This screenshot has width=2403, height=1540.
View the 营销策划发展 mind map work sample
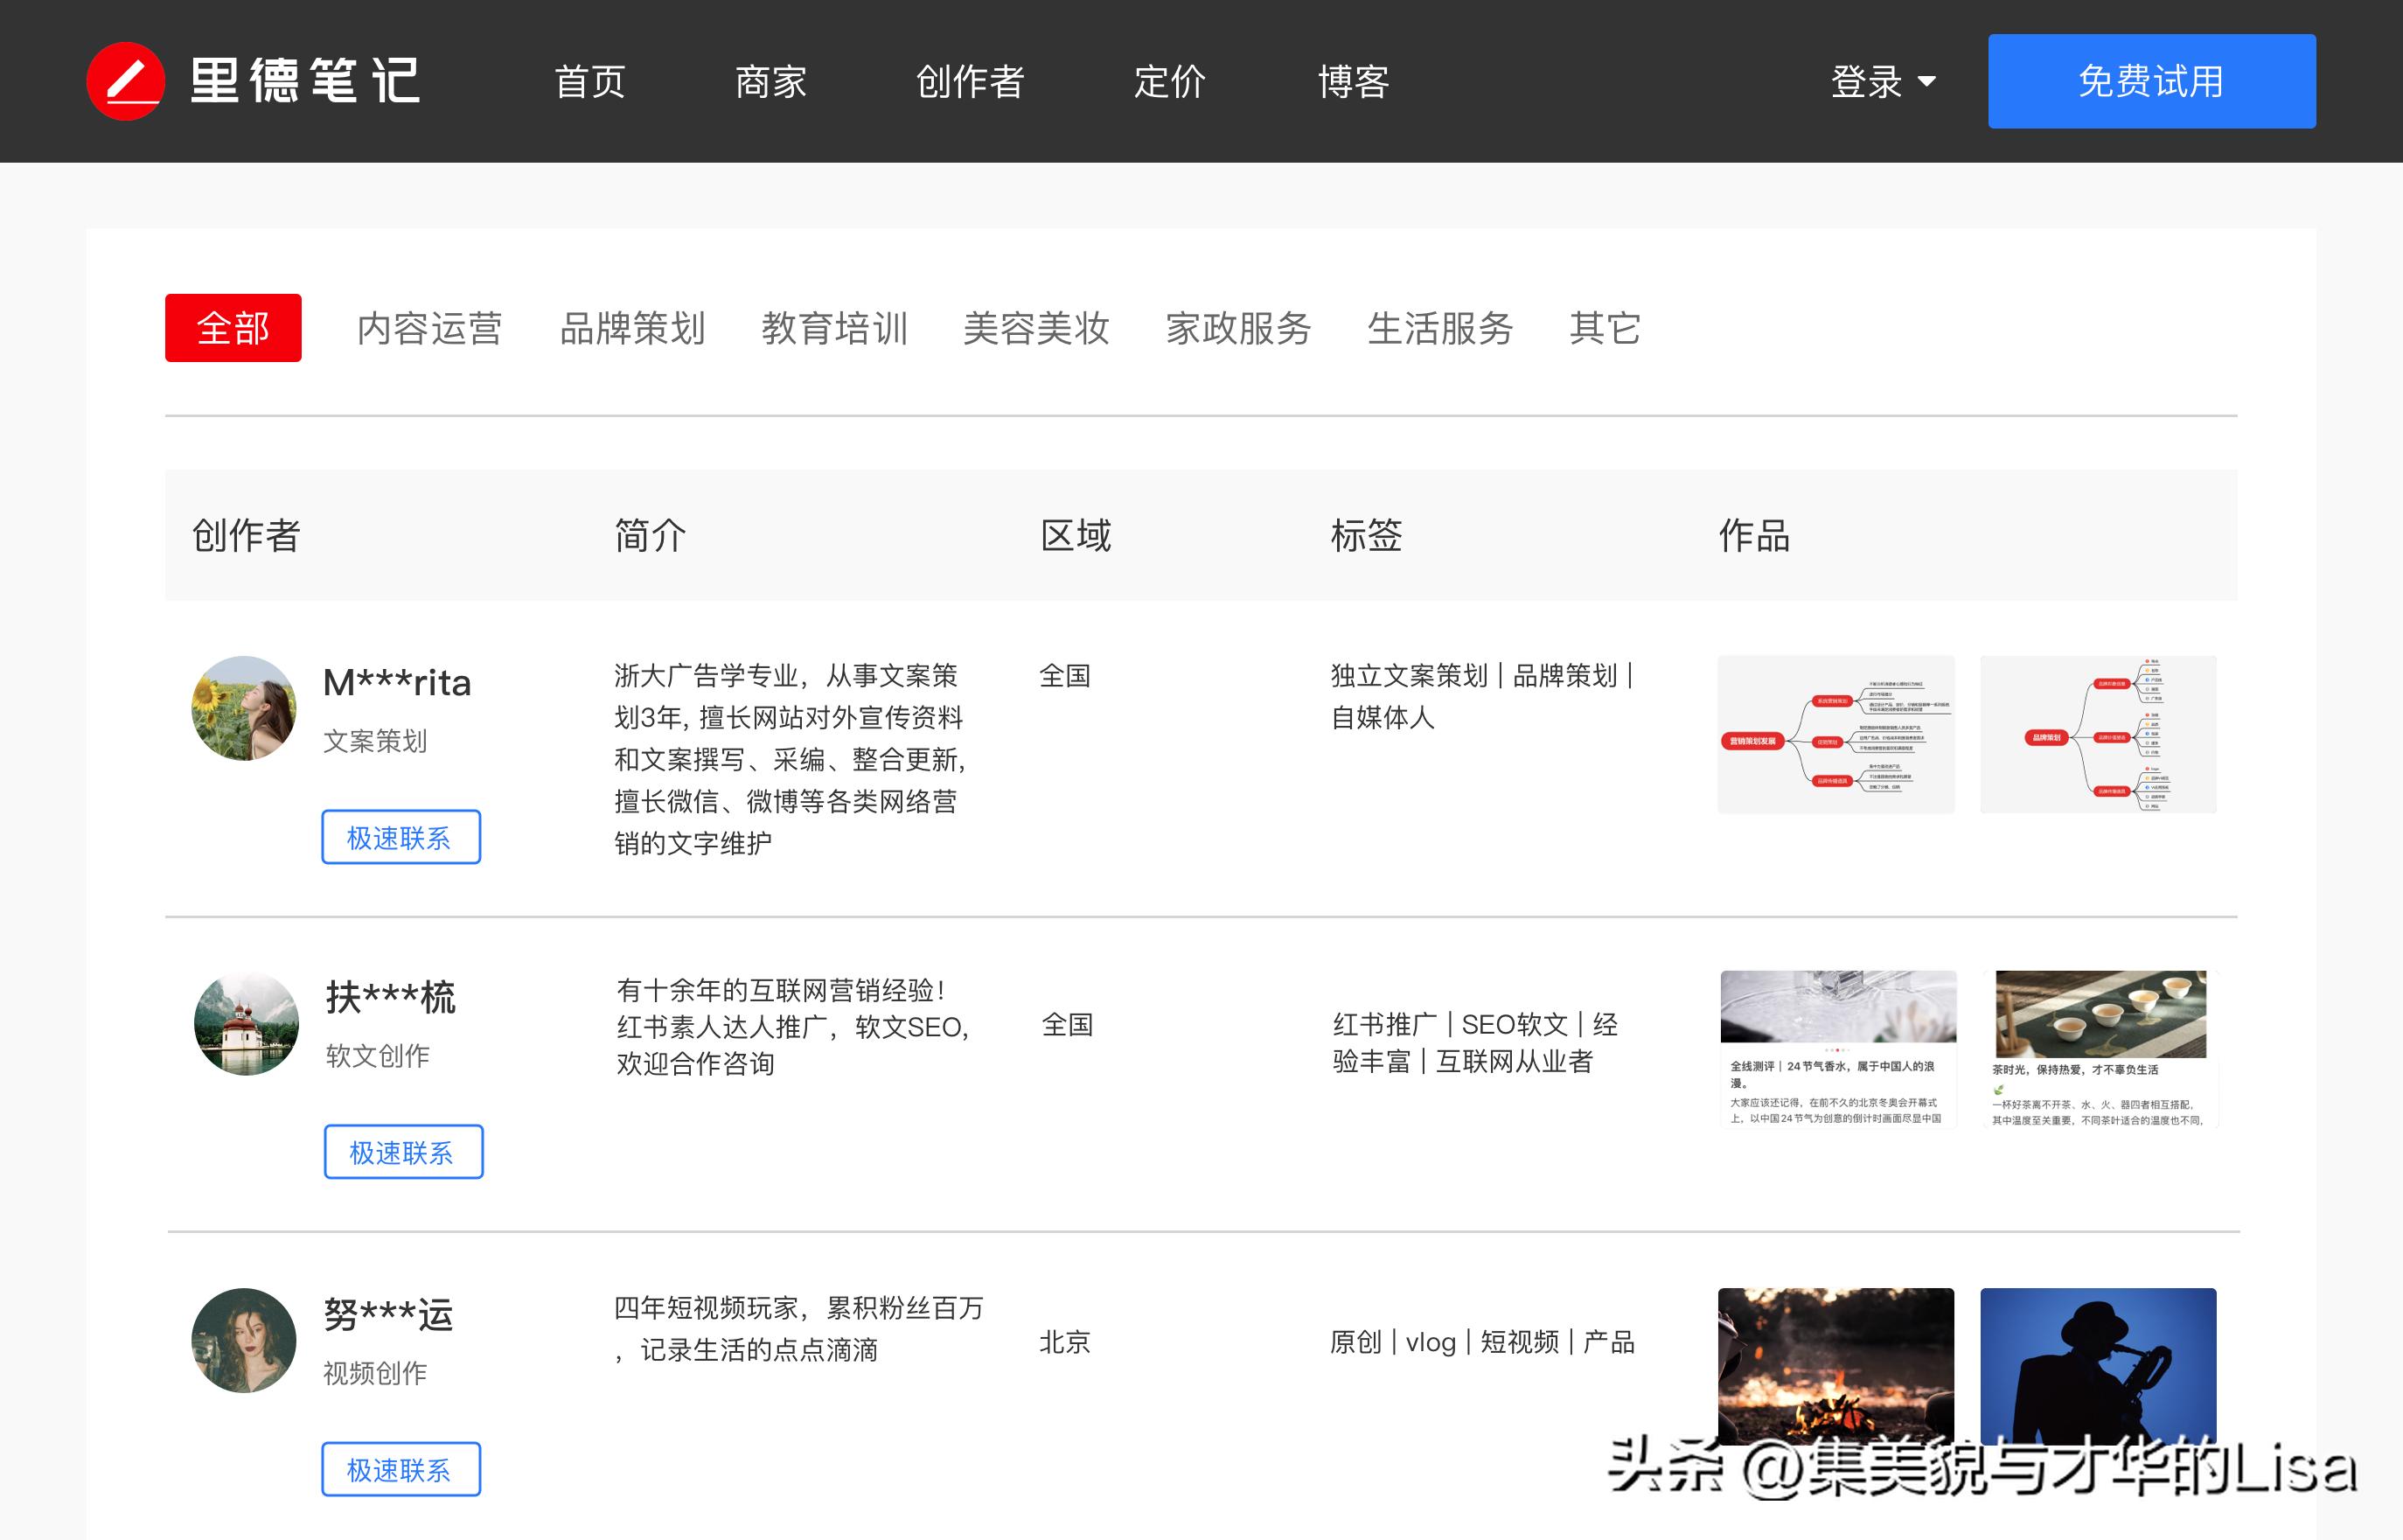[1836, 733]
